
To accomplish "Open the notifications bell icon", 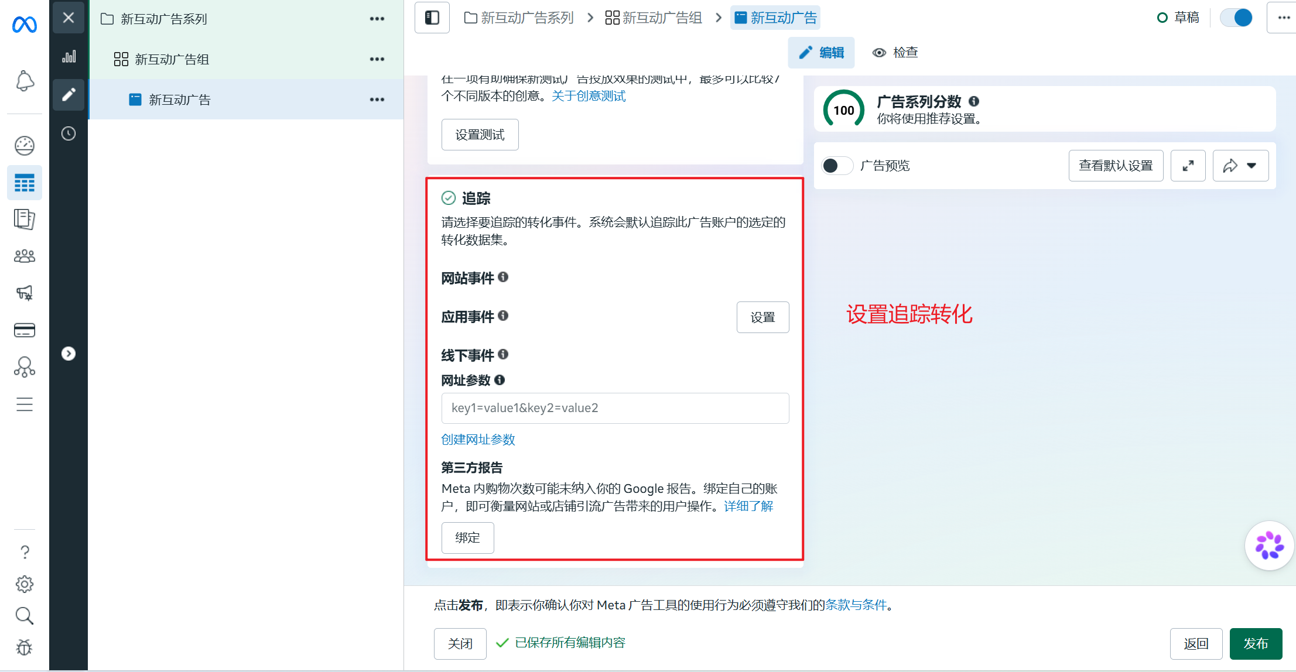I will [25, 81].
